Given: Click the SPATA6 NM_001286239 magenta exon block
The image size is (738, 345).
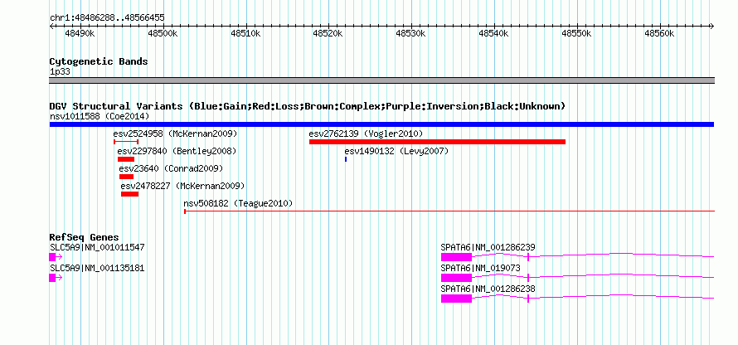Looking at the screenshot, I should (456, 257).
